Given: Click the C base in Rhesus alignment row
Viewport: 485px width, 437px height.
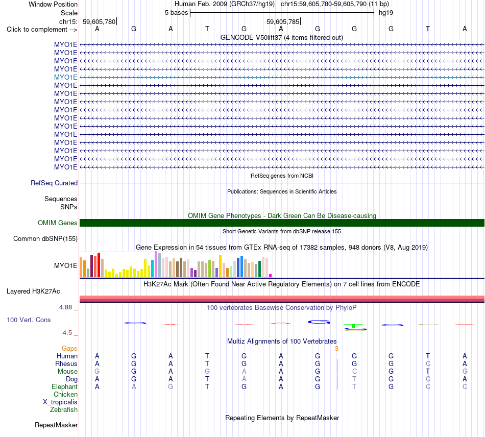Looking at the screenshot, I should 428,364.
